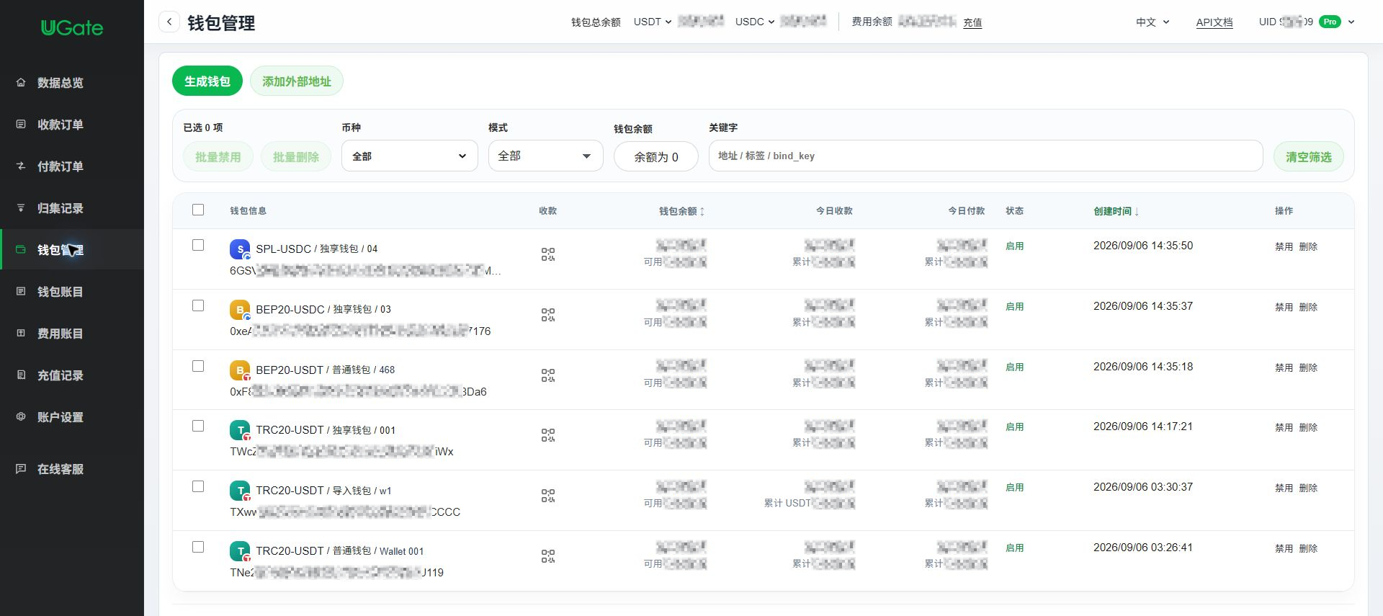This screenshot has height=616, width=1383.
Task: Go back using the arrow beside 钱包管理
Action: (x=169, y=22)
